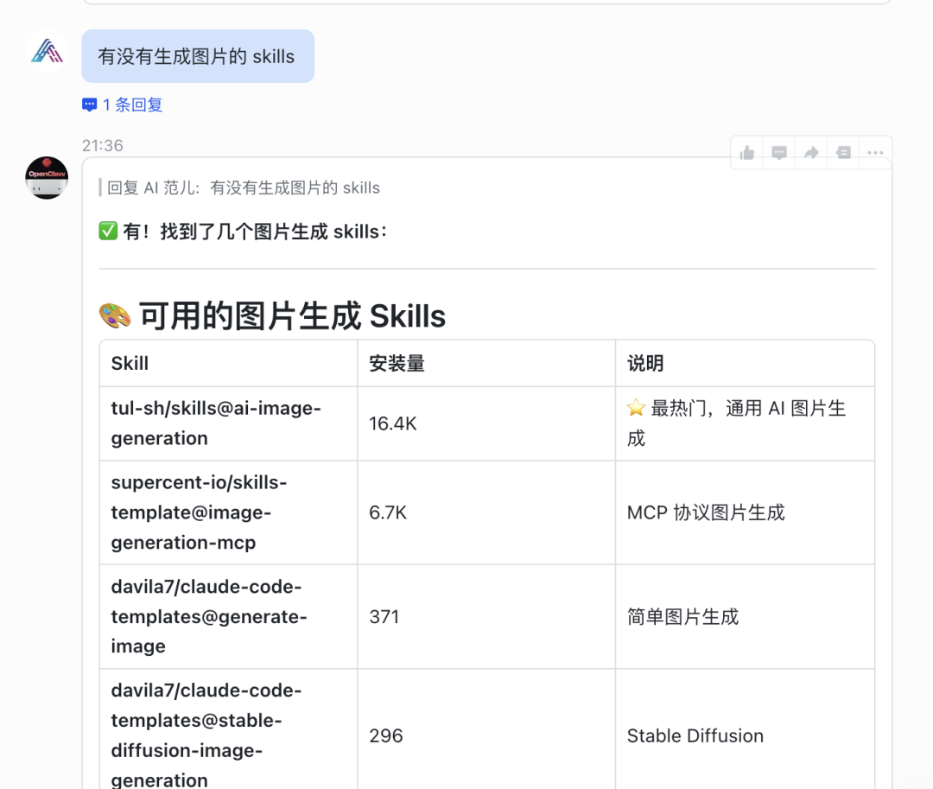Click the 'tul-sh/skills@ai-image-generation' cell
The width and height of the screenshot is (933, 789).
(228, 423)
